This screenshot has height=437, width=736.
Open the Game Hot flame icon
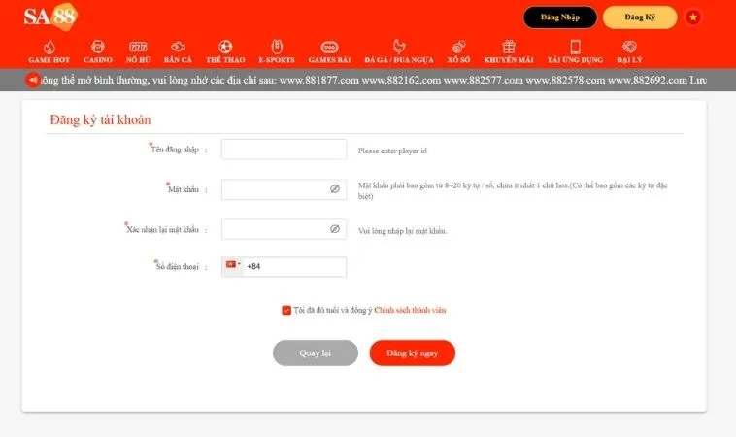[50, 47]
